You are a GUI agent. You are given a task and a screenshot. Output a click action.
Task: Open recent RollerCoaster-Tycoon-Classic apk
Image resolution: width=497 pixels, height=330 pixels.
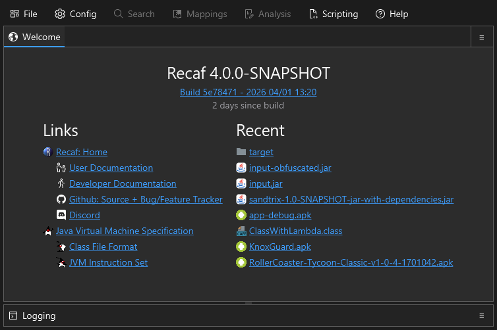[351, 263]
